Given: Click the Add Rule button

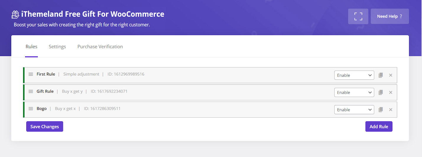Looking at the screenshot, I should tap(379, 127).
